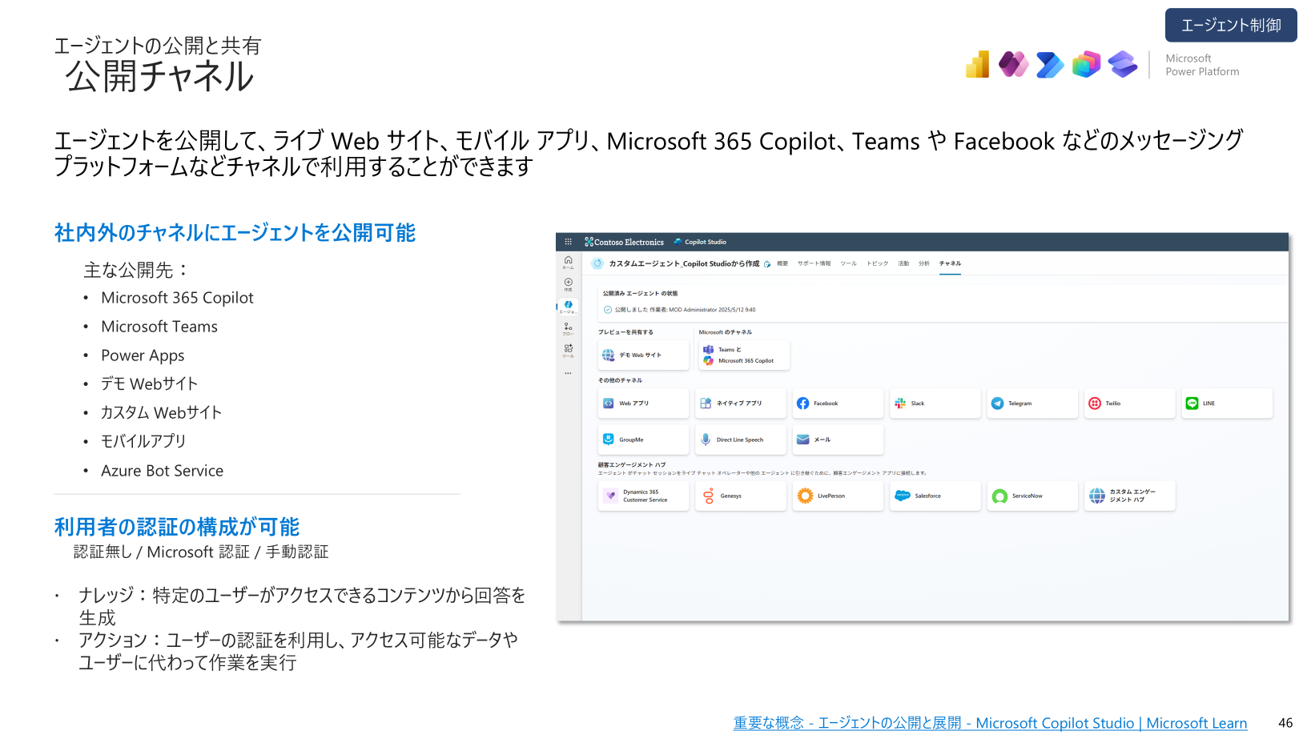Open the app launcher grid icon

point(568,242)
